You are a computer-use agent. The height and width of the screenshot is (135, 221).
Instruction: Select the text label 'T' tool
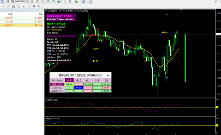pos(29,6)
